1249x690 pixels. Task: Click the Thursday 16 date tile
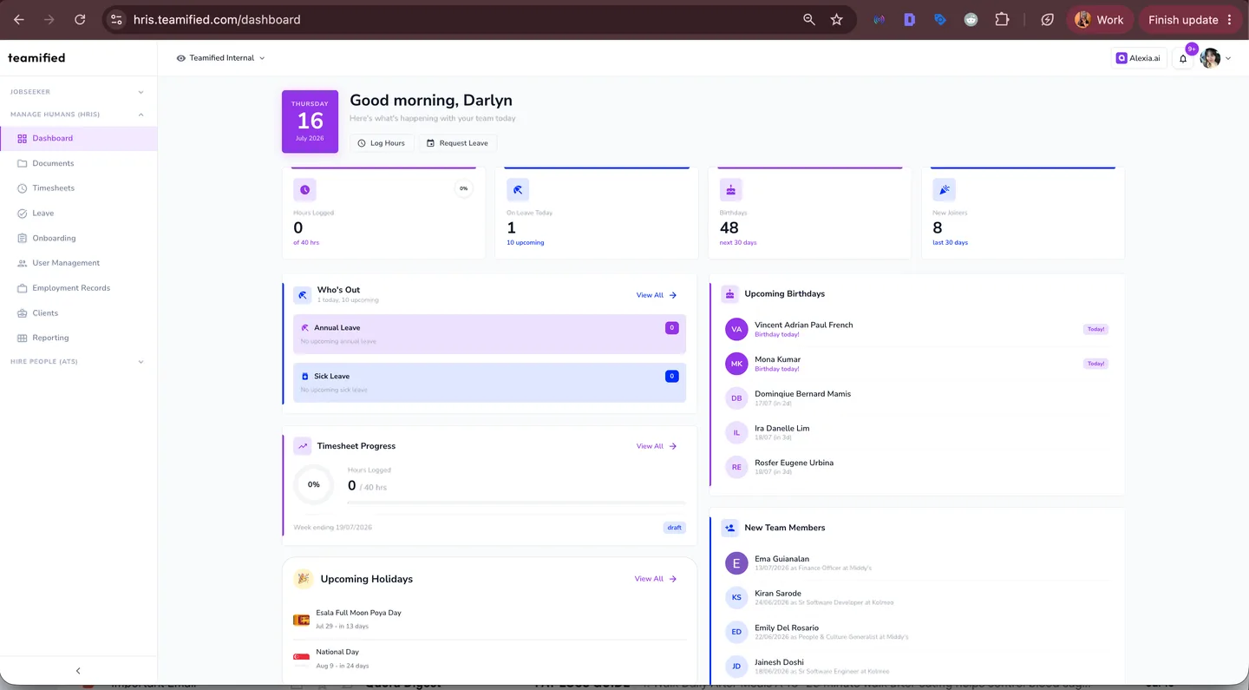tap(310, 122)
